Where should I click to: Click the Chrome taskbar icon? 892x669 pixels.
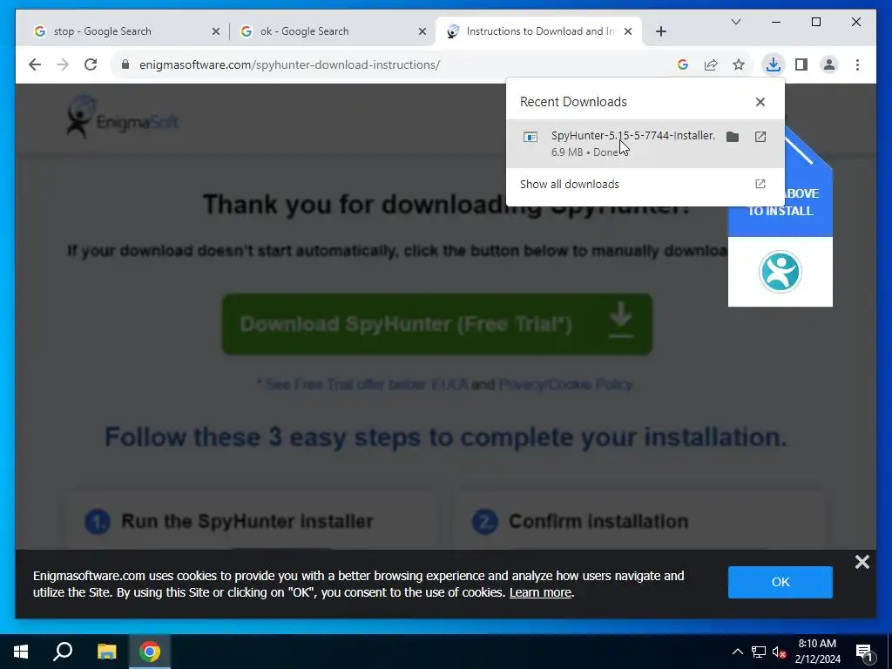click(x=150, y=652)
